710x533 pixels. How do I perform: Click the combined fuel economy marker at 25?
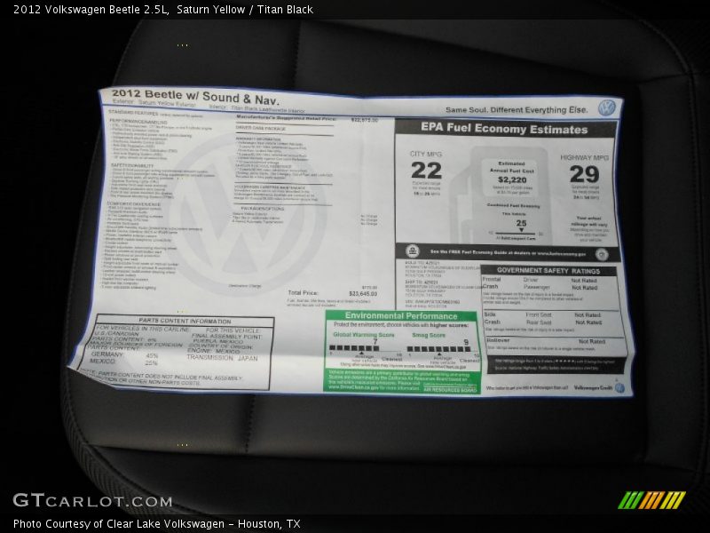pos(522,227)
